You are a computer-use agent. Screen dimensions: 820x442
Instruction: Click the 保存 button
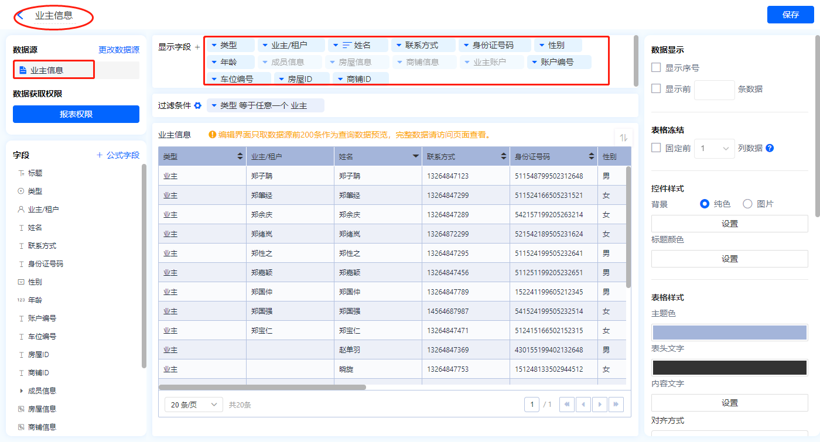790,15
